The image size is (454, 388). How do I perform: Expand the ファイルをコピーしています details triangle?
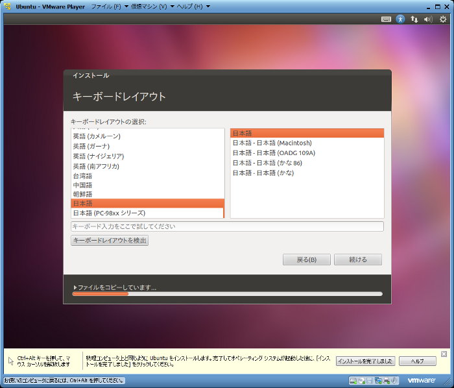[75, 287]
